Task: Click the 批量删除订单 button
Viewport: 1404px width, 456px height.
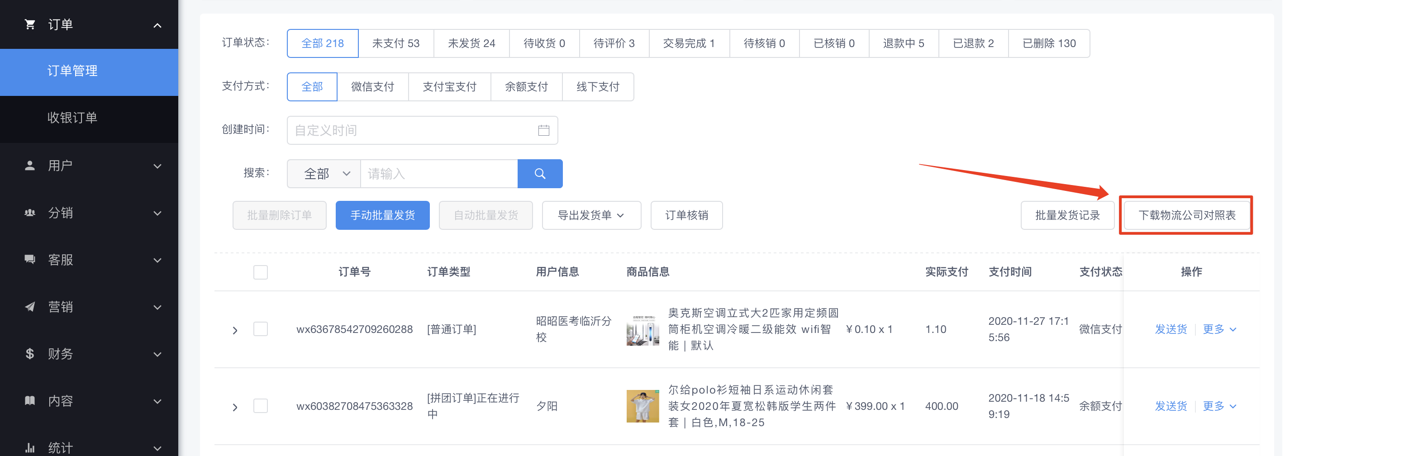Action: tap(280, 215)
